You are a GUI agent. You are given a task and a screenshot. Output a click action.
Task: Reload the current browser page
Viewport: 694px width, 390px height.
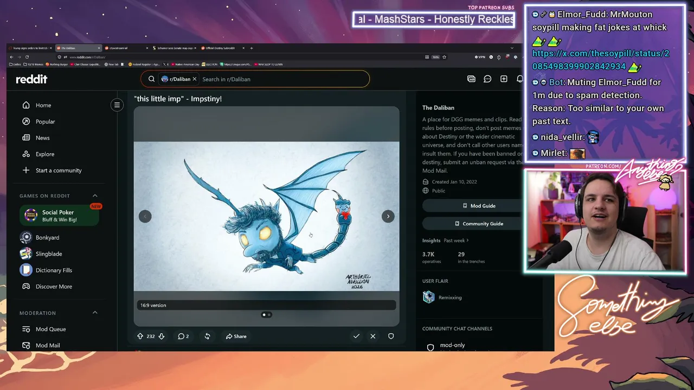tap(27, 57)
